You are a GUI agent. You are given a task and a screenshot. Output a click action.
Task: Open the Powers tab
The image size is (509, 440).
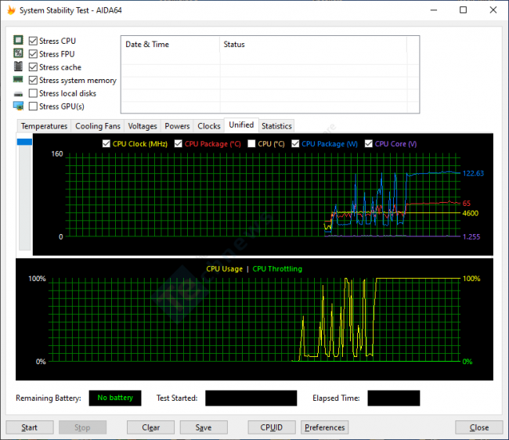coord(177,126)
